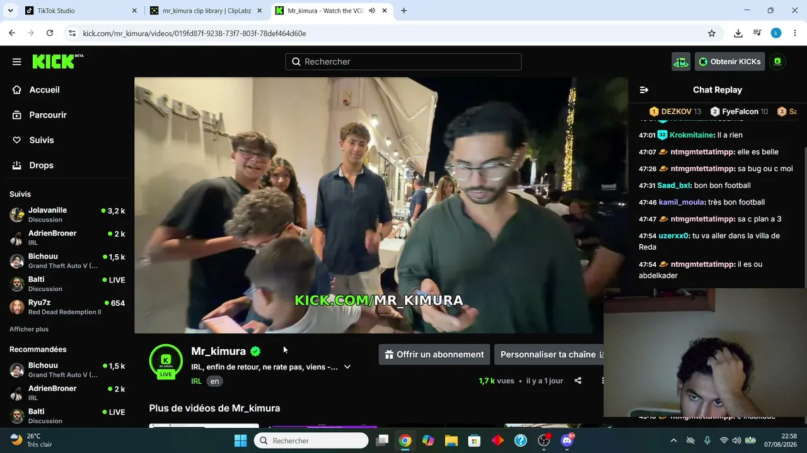Viewport: 807px width, 453px height.
Task: Open Discord from the taskbar
Action: 567,440
